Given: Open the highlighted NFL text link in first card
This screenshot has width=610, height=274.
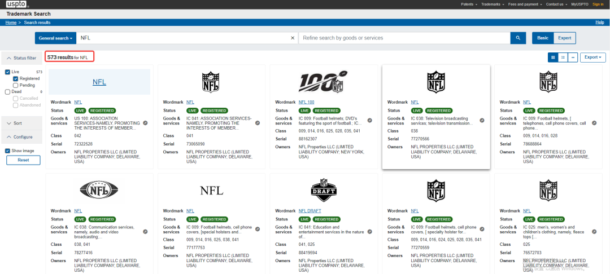Looking at the screenshot, I should 99,82.
